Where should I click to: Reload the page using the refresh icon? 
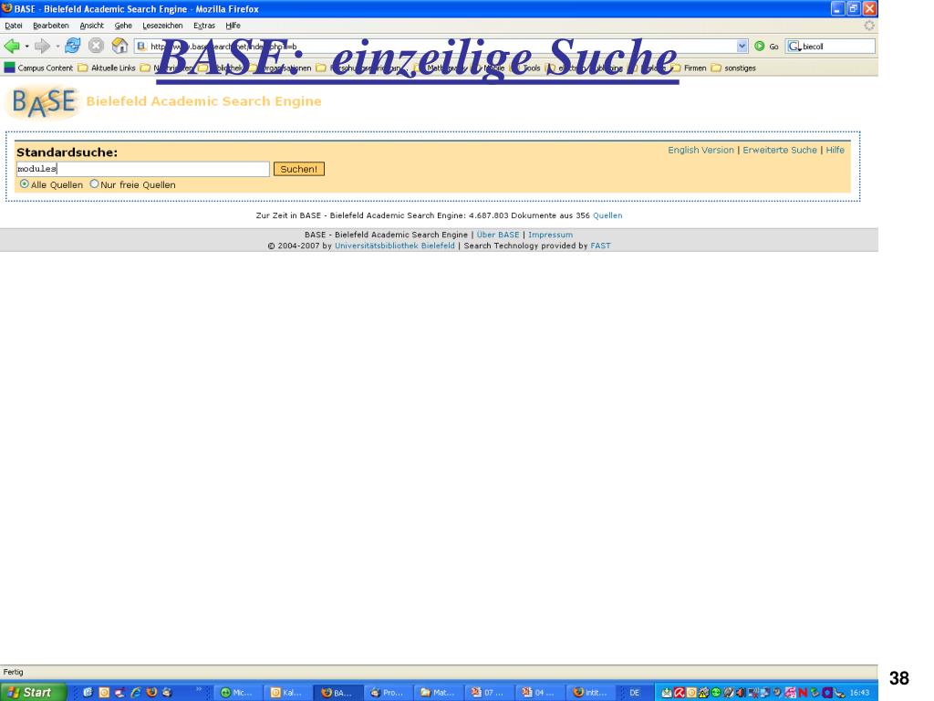[73, 46]
